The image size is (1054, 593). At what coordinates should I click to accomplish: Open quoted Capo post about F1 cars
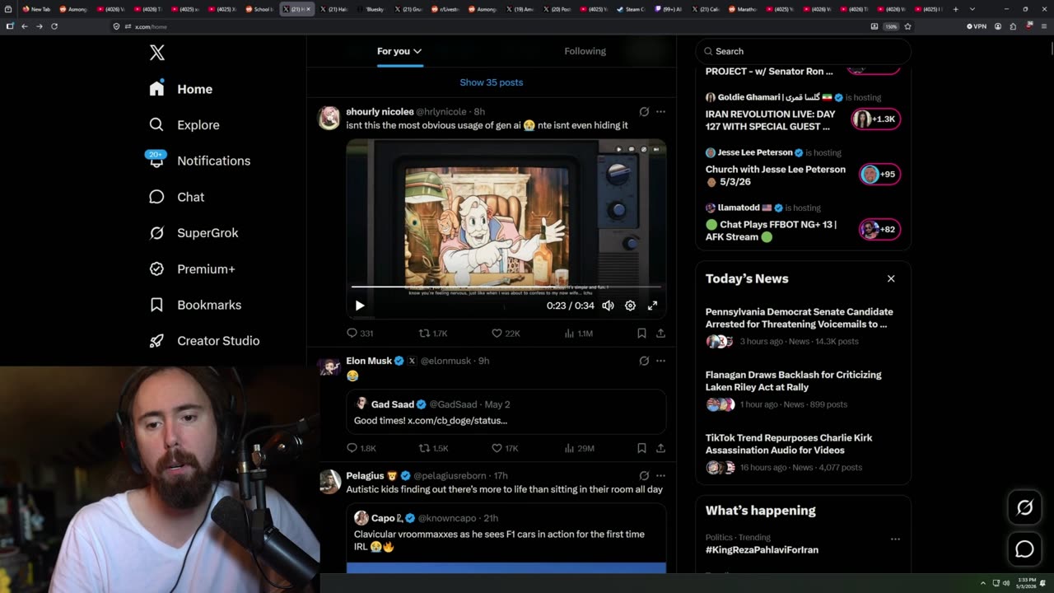[506, 538]
